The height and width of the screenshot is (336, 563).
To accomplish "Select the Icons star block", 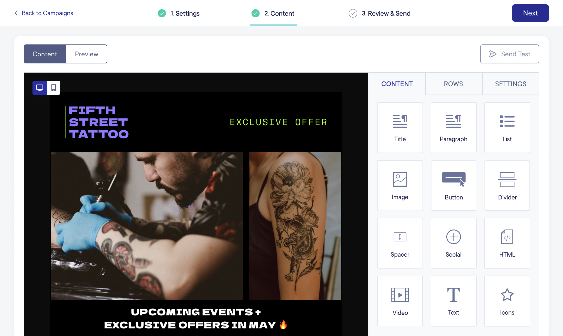I will click(x=507, y=301).
